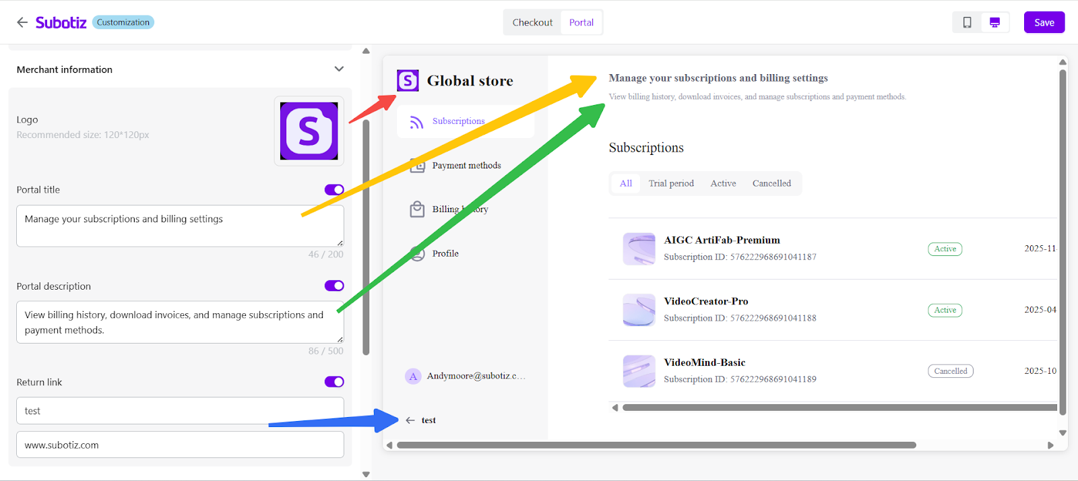Click the test return link in preview
The width and height of the screenshot is (1078, 481).
click(428, 420)
